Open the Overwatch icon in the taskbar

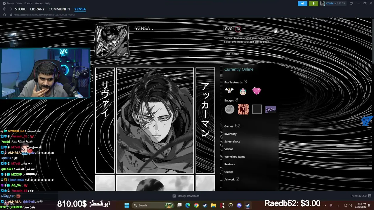point(231,205)
